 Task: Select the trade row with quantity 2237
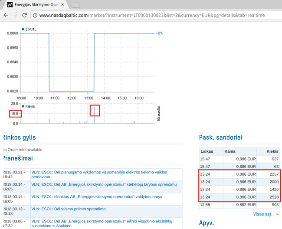239,174
